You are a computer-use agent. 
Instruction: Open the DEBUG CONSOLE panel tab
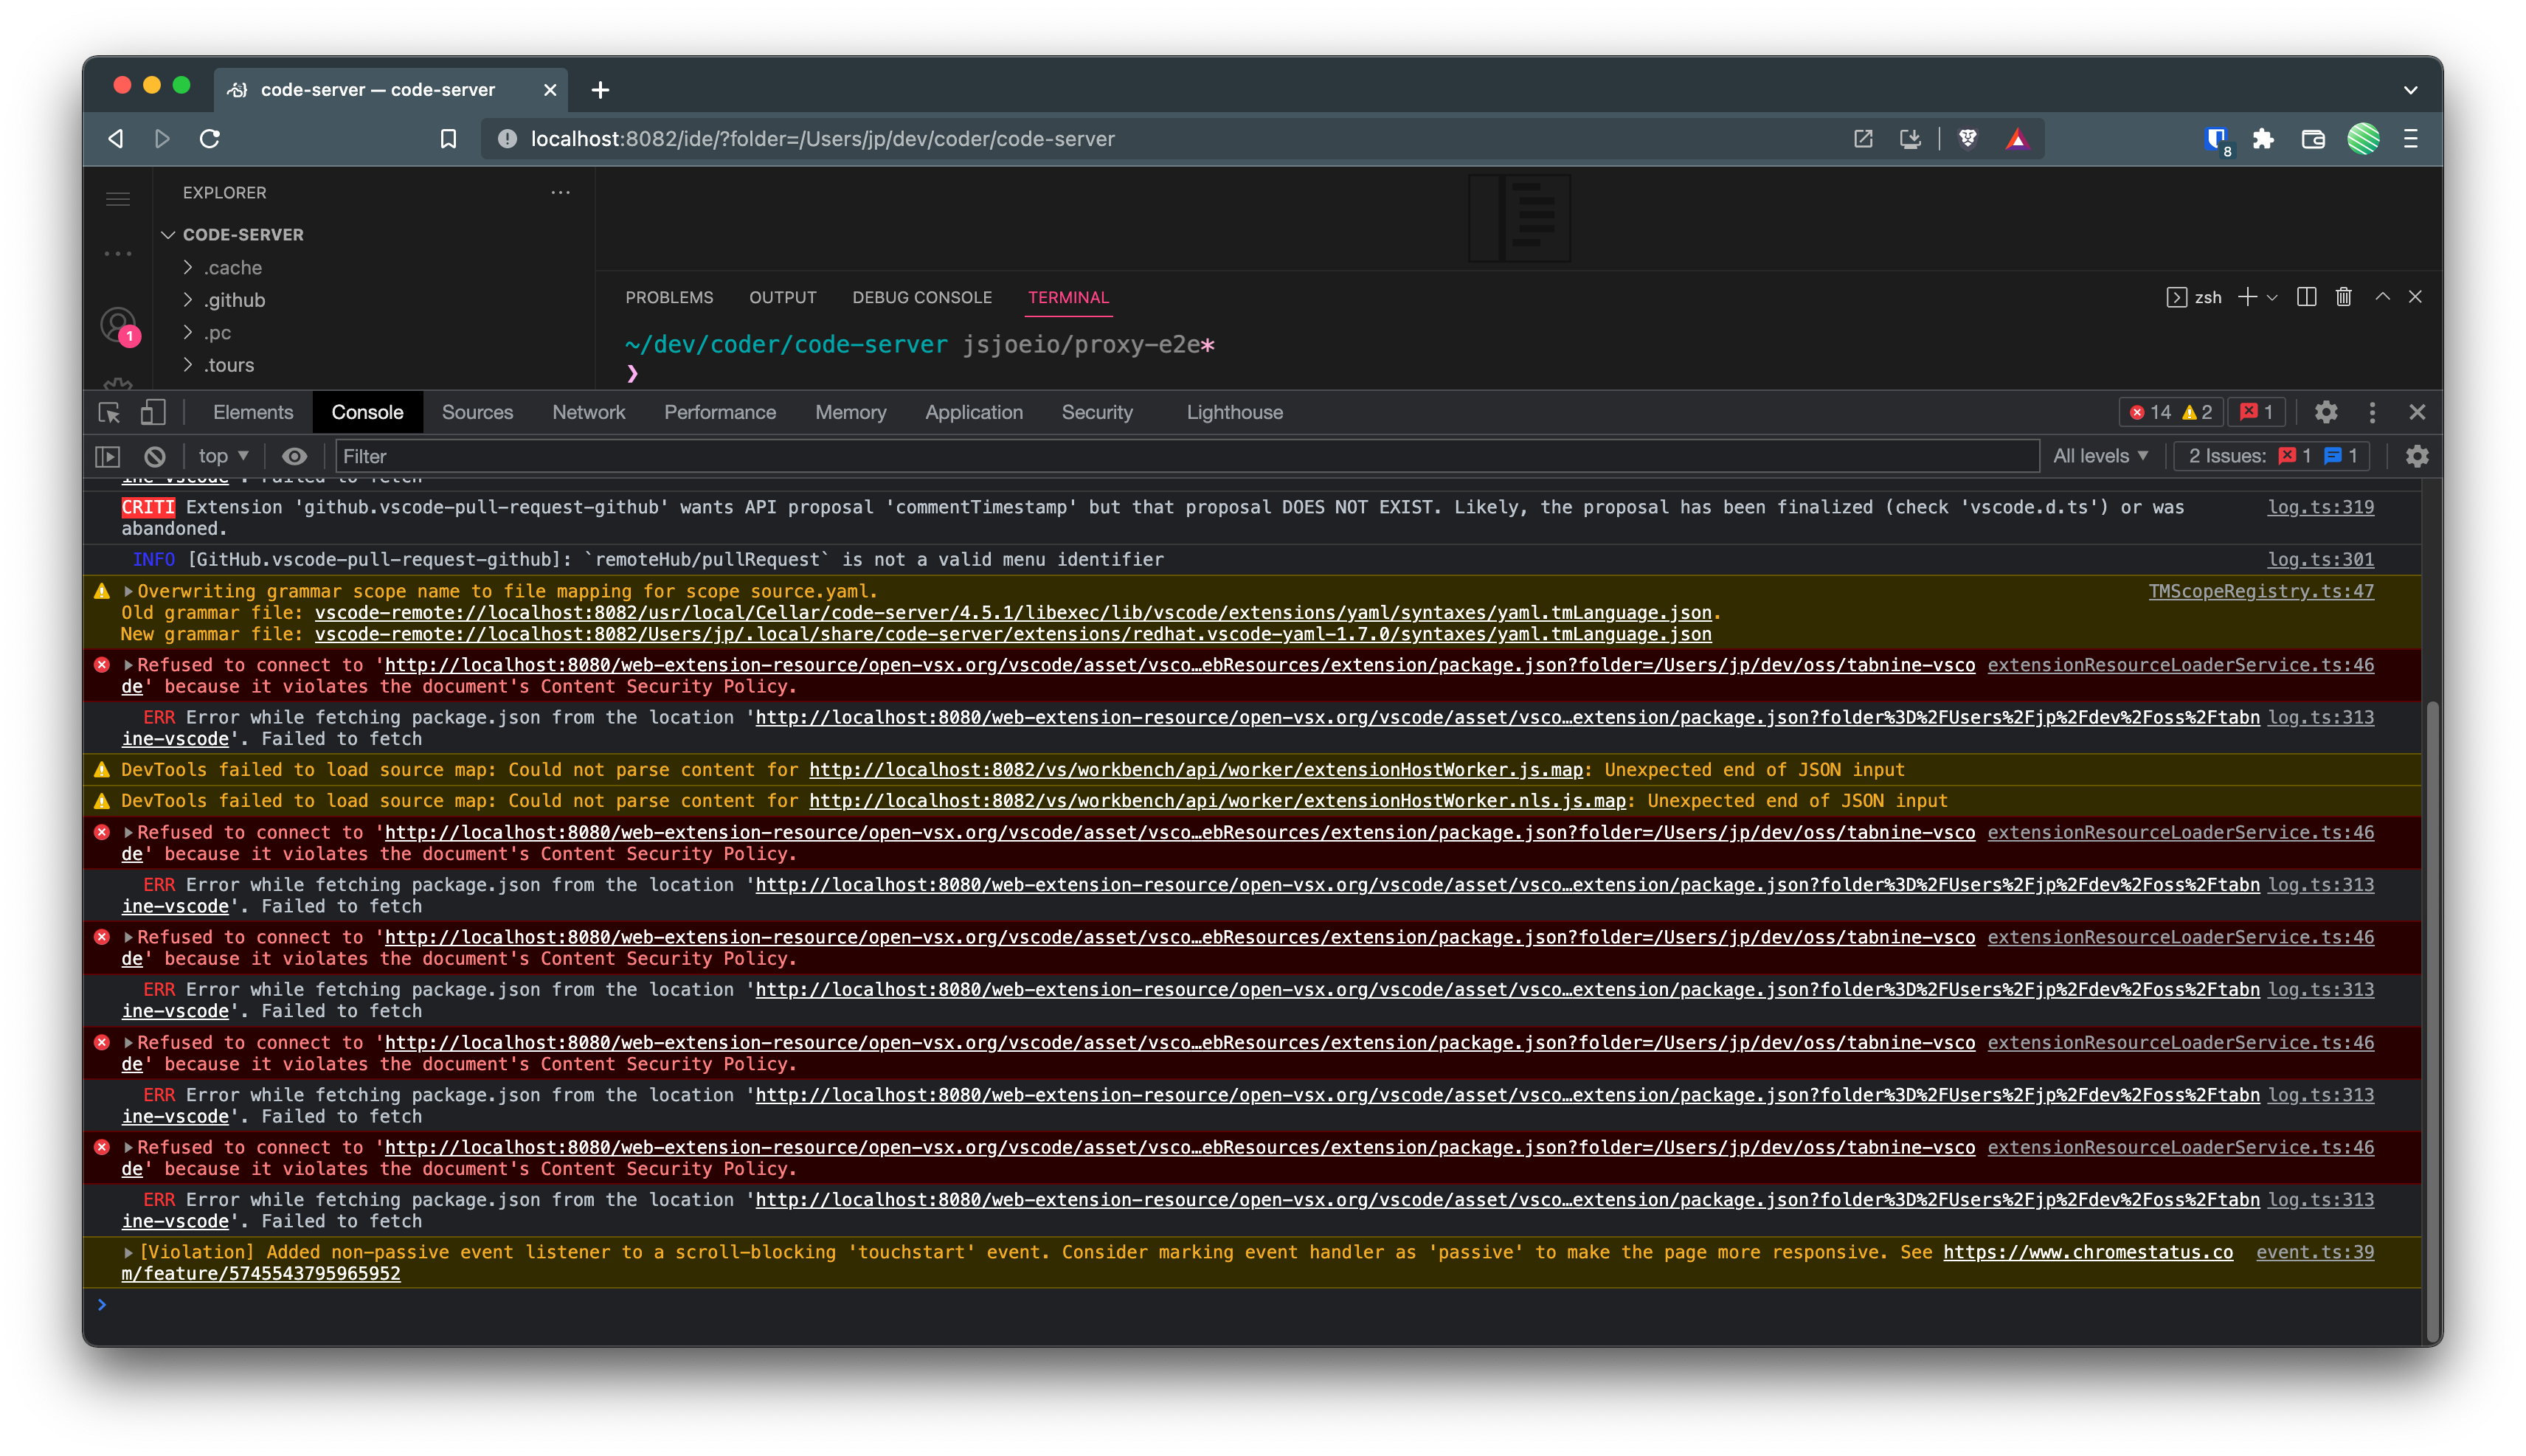pyautogui.click(x=921, y=297)
